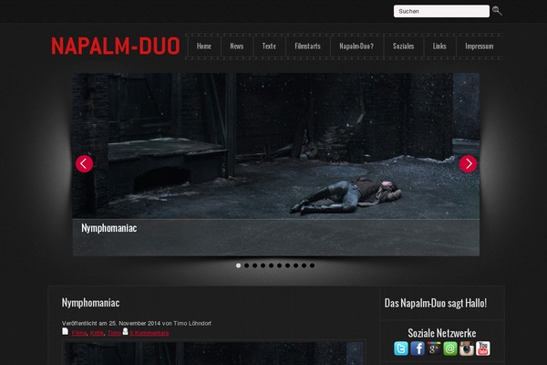Select the seventh slider pagination dot

[287, 266]
